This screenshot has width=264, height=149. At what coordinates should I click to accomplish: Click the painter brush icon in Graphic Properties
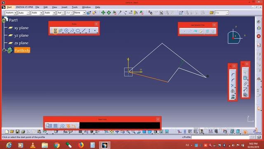89,13
